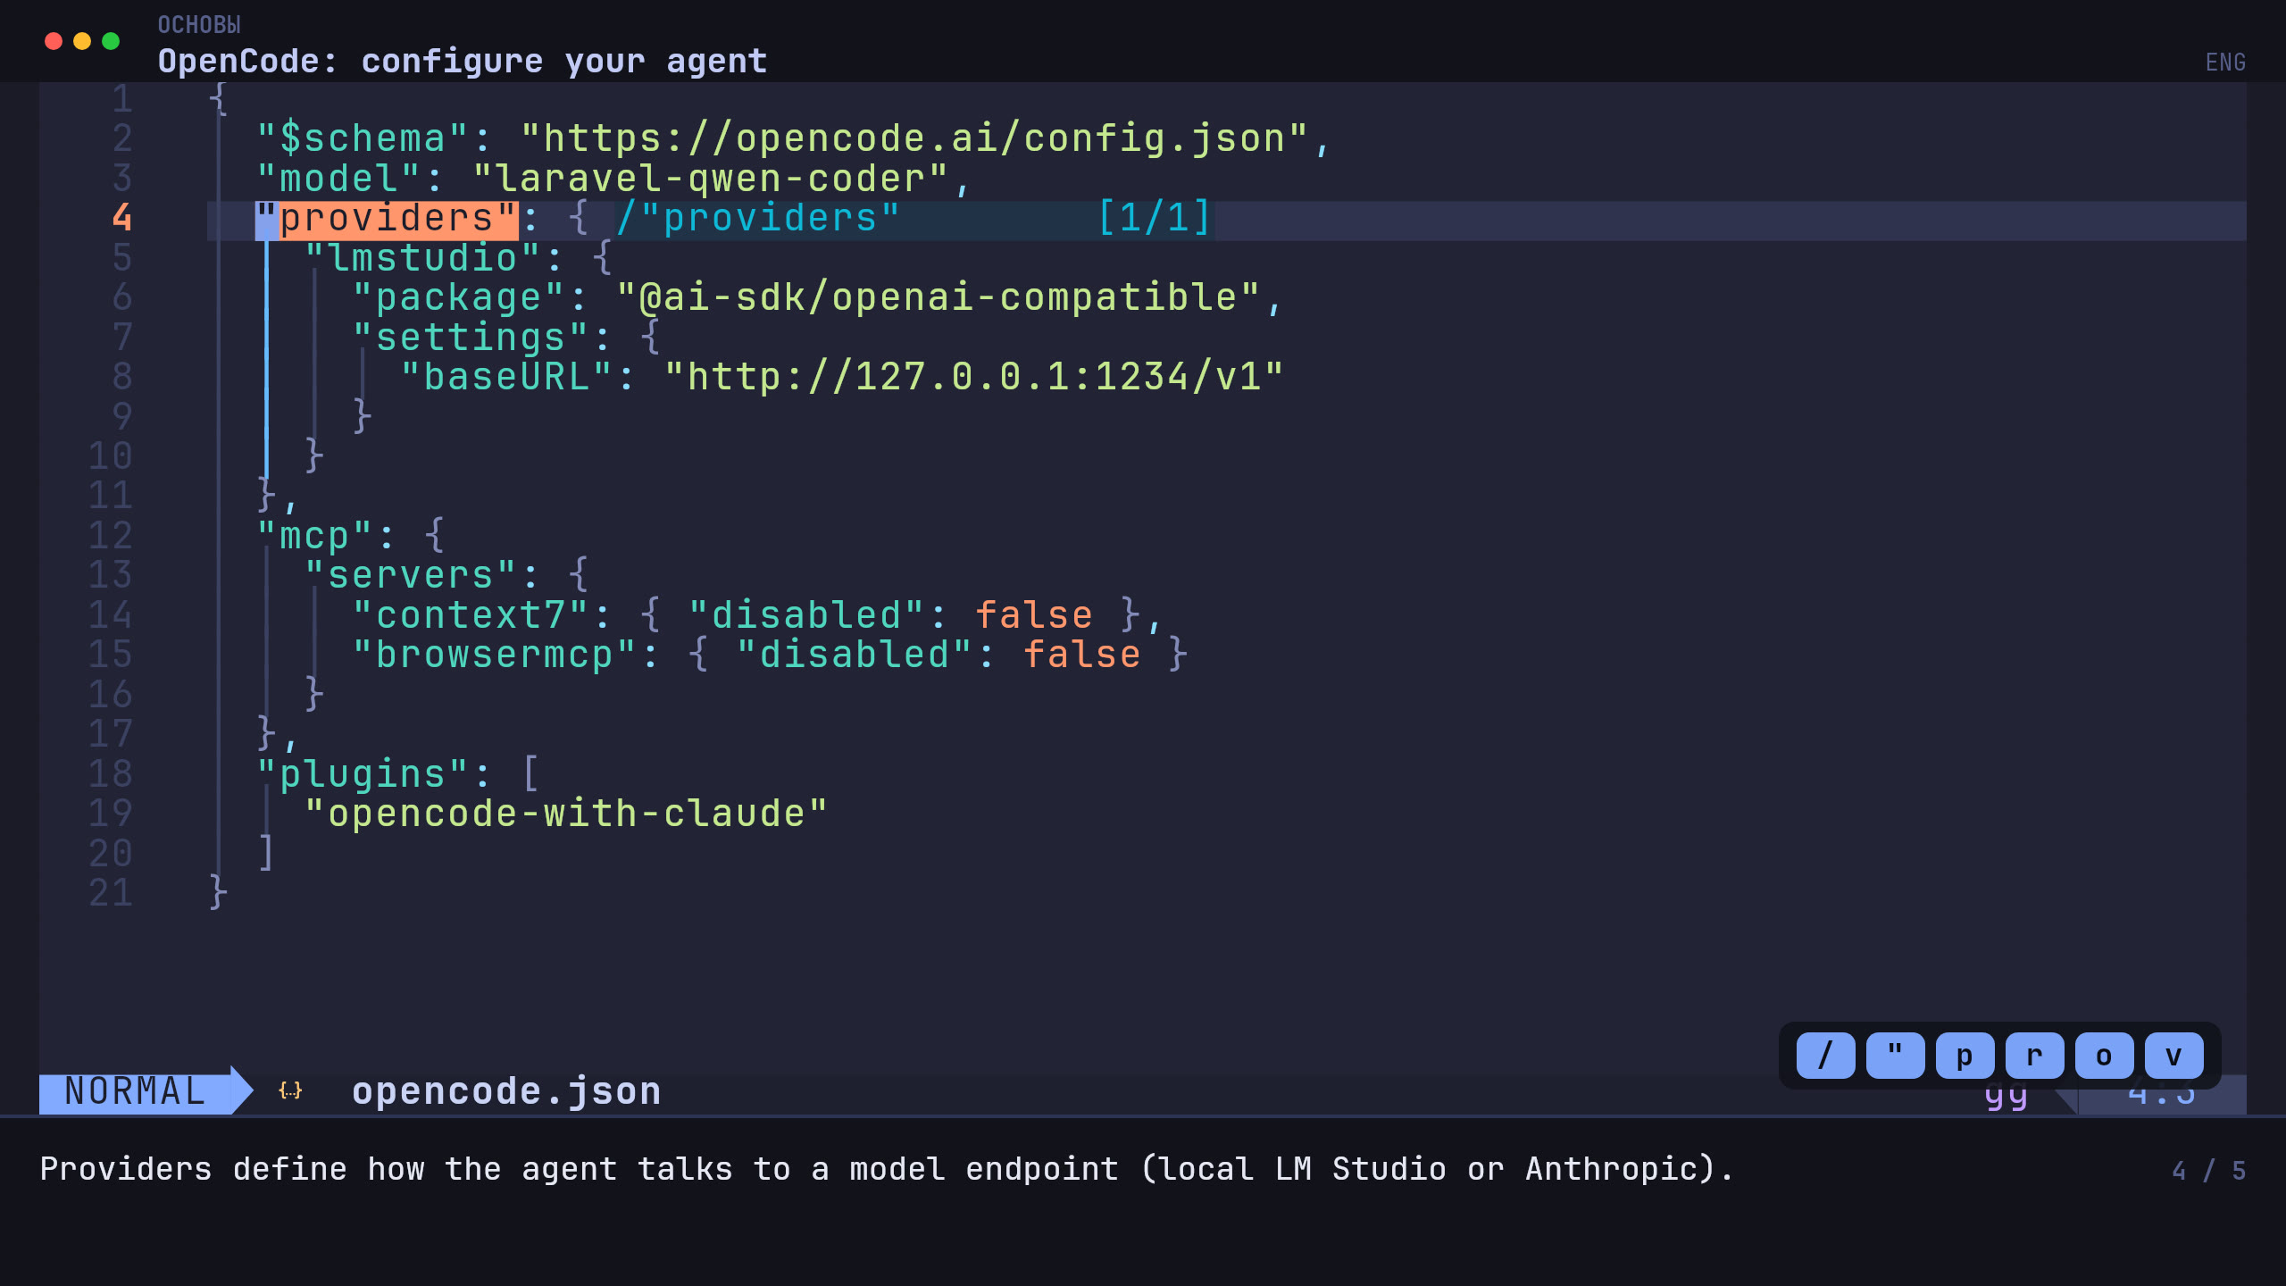Click line number 4 in the gutter
Viewport: 2286px width, 1286px height.
(x=122, y=218)
